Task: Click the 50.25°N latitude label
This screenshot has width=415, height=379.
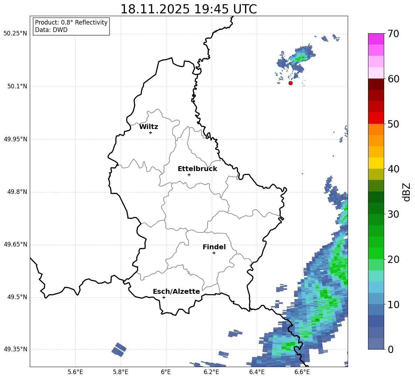Action: 15,34
